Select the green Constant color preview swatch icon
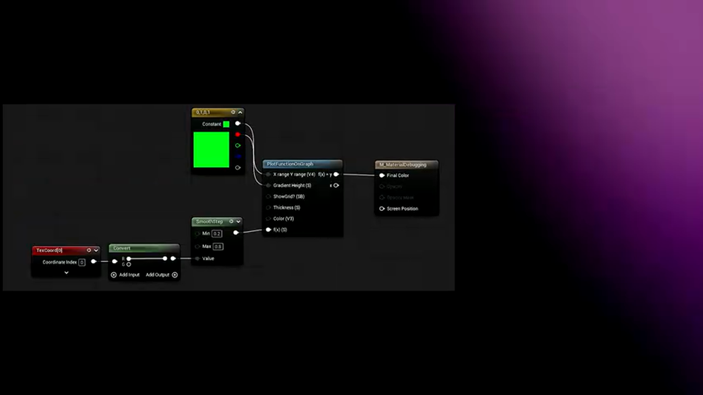 coord(226,124)
